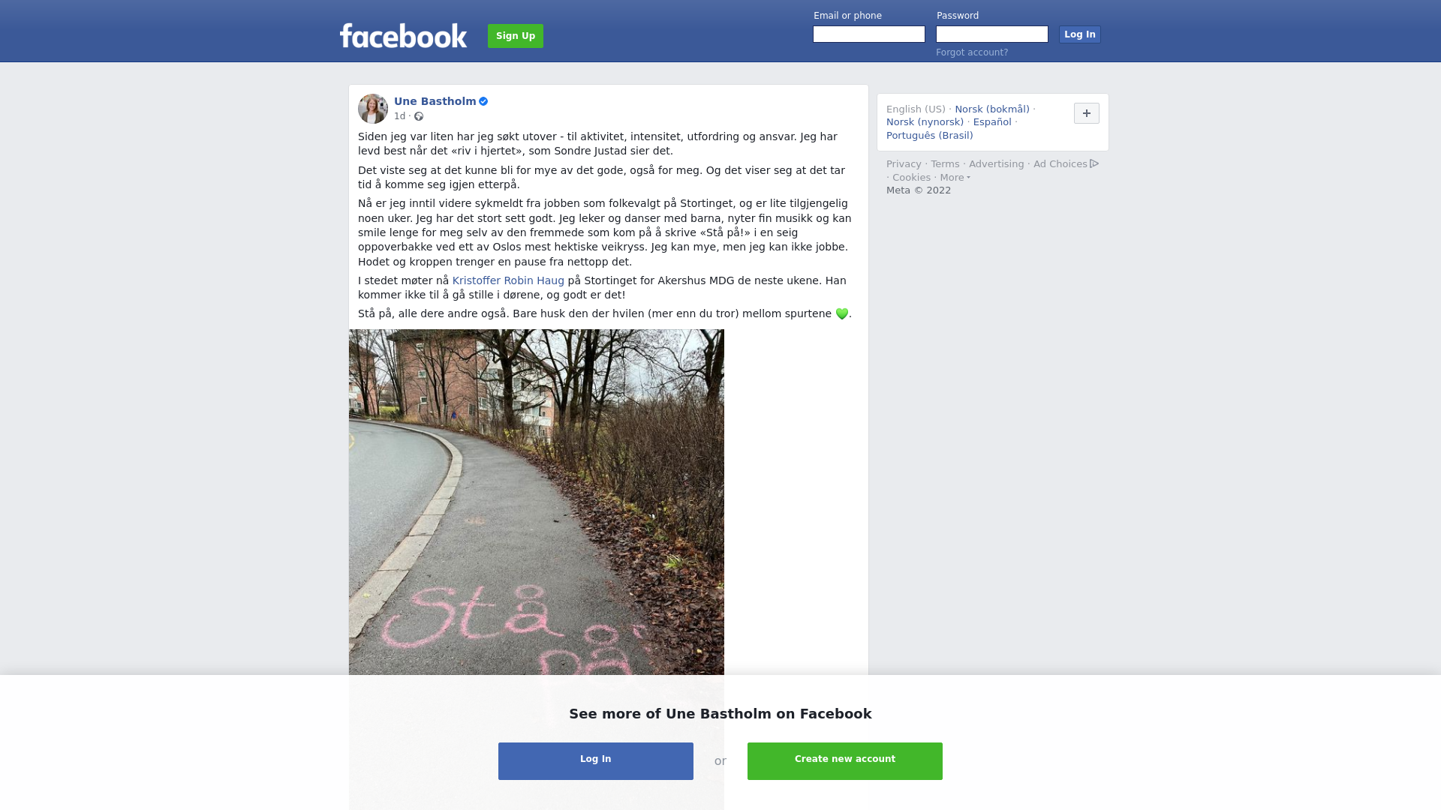
Task: Click the green heart emoji in post
Action: pos(842,314)
